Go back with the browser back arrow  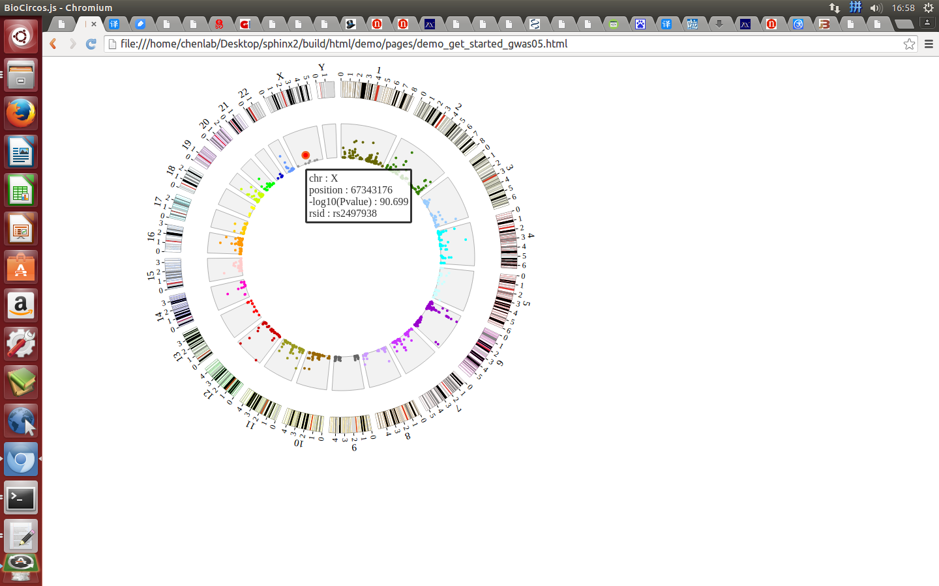53,44
